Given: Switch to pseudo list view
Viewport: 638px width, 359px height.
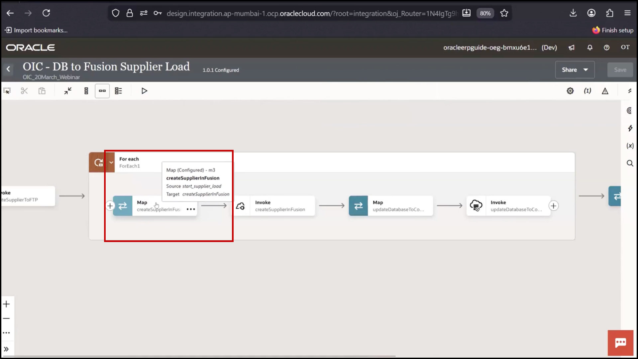Looking at the screenshot, I should (x=118, y=91).
